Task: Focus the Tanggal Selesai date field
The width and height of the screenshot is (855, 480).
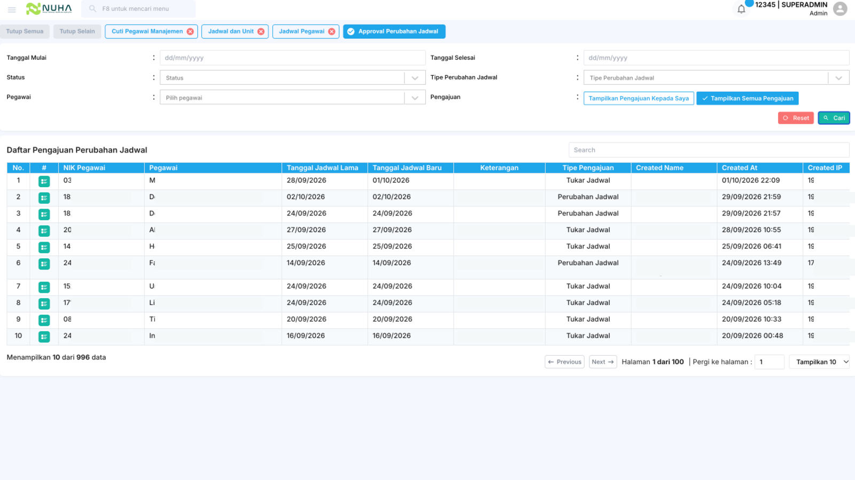Action: pos(716,58)
